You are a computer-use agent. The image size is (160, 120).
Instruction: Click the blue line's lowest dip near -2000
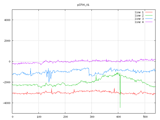pos(49,82)
